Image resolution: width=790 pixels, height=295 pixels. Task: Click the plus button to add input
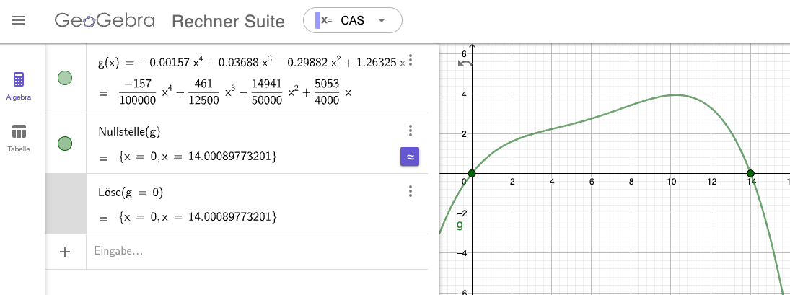click(x=65, y=252)
